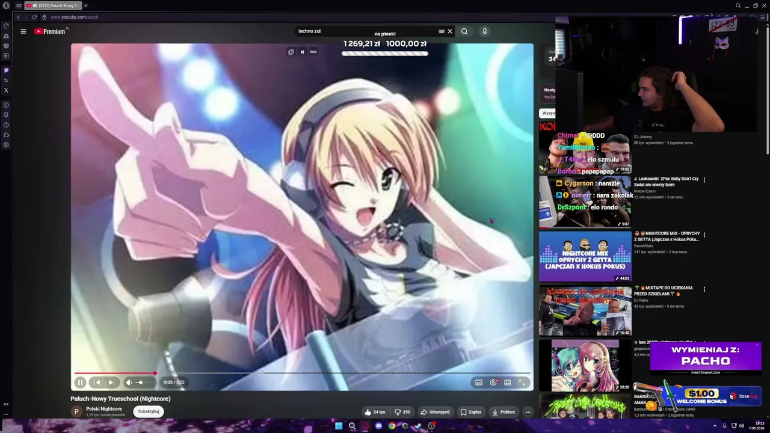Skip to the next video

click(x=111, y=382)
